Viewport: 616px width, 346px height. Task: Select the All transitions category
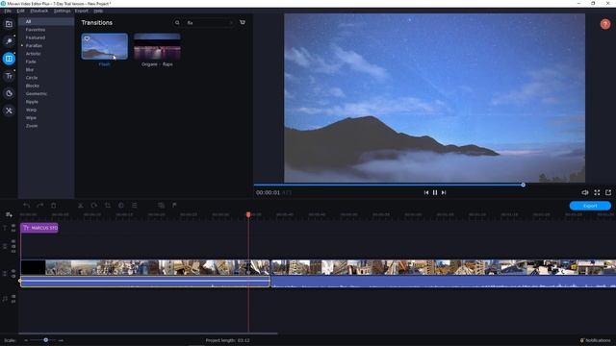click(46, 21)
